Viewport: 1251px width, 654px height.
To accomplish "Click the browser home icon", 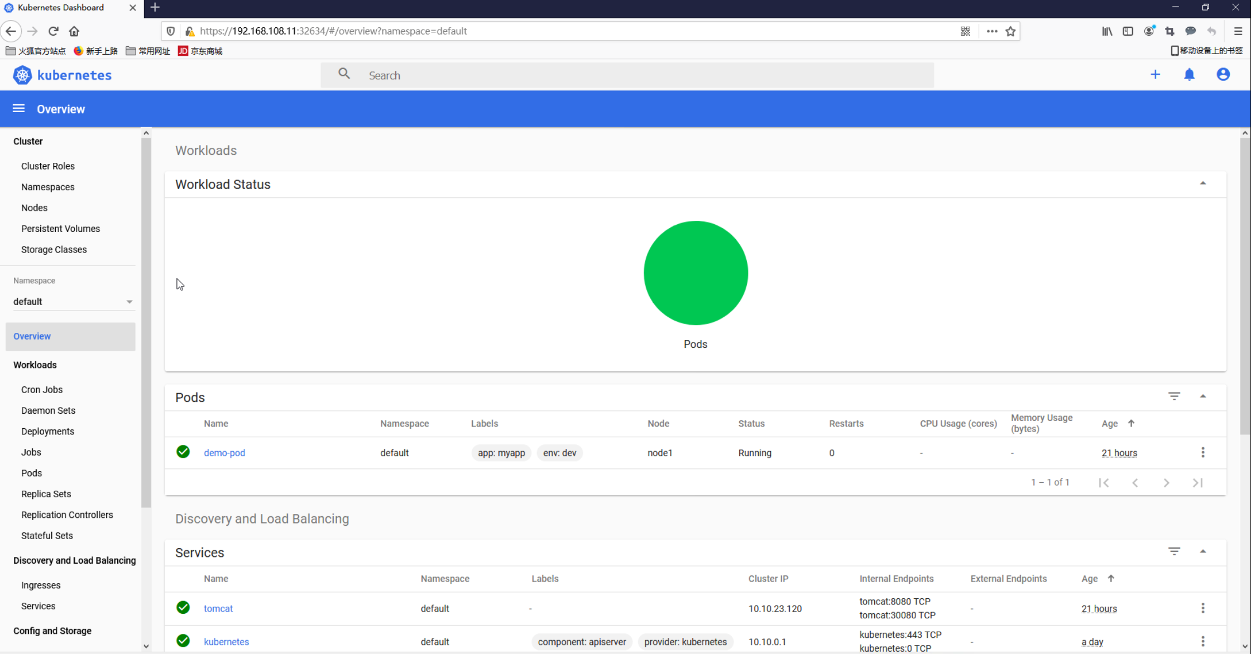I will 74,31.
